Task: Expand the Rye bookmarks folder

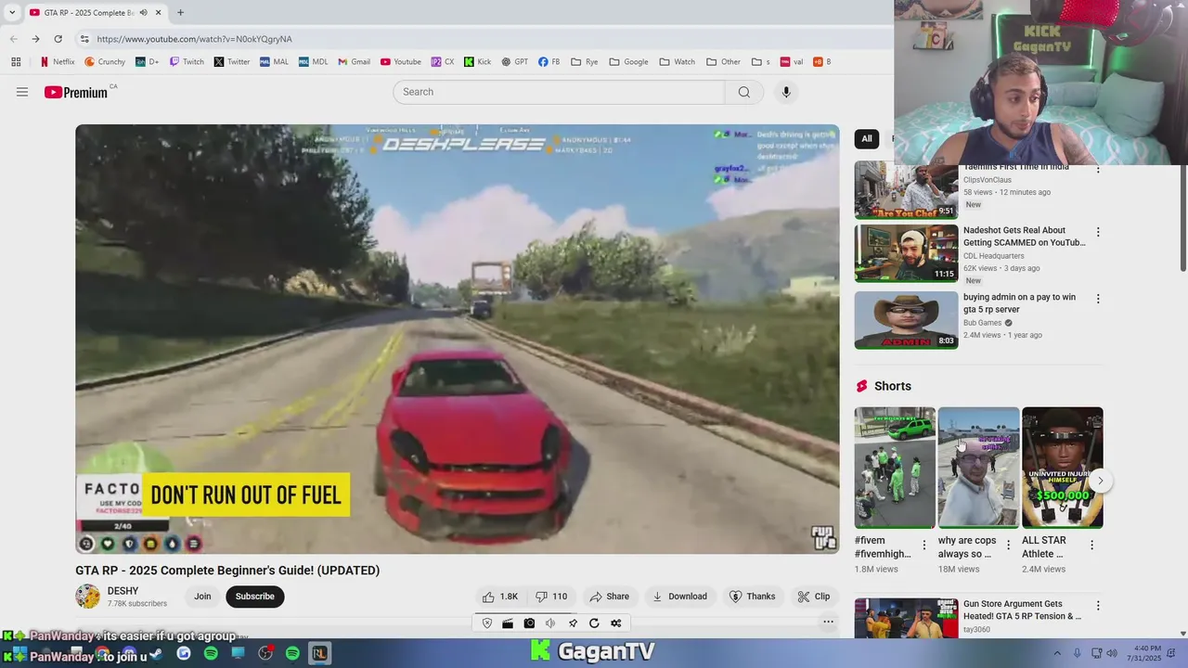Action: coord(585,62)
